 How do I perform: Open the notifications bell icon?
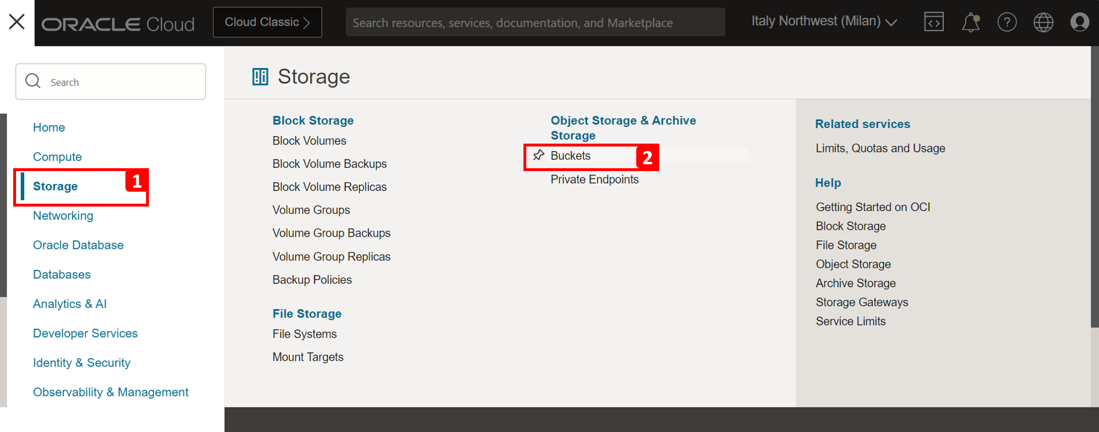click(x=970, y=22)
